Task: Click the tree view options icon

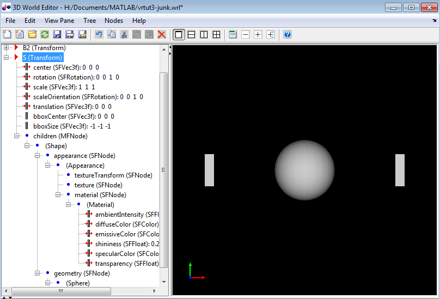Action: 233,34
